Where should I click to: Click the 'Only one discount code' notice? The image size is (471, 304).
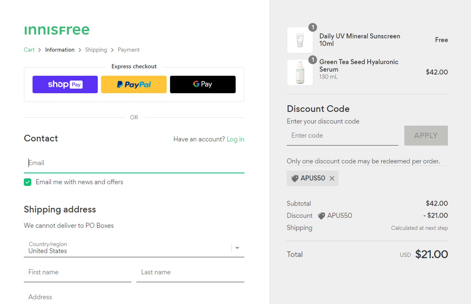[363, 161]
